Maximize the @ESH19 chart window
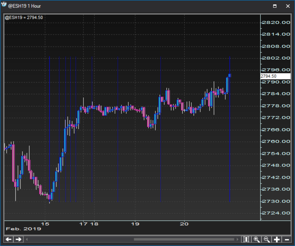The width and height of the screenshot is (295, 246). tap(275, 6)
